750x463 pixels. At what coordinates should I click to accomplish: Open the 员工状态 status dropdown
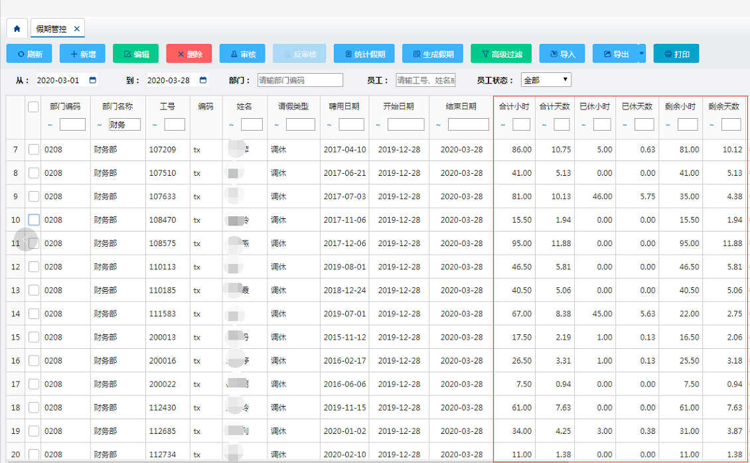[546, 79]
